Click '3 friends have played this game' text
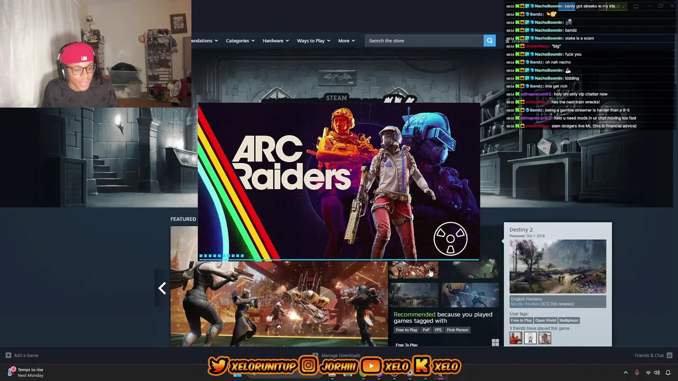This screenshot has width=678, height=381. click(x=540, y=328)
